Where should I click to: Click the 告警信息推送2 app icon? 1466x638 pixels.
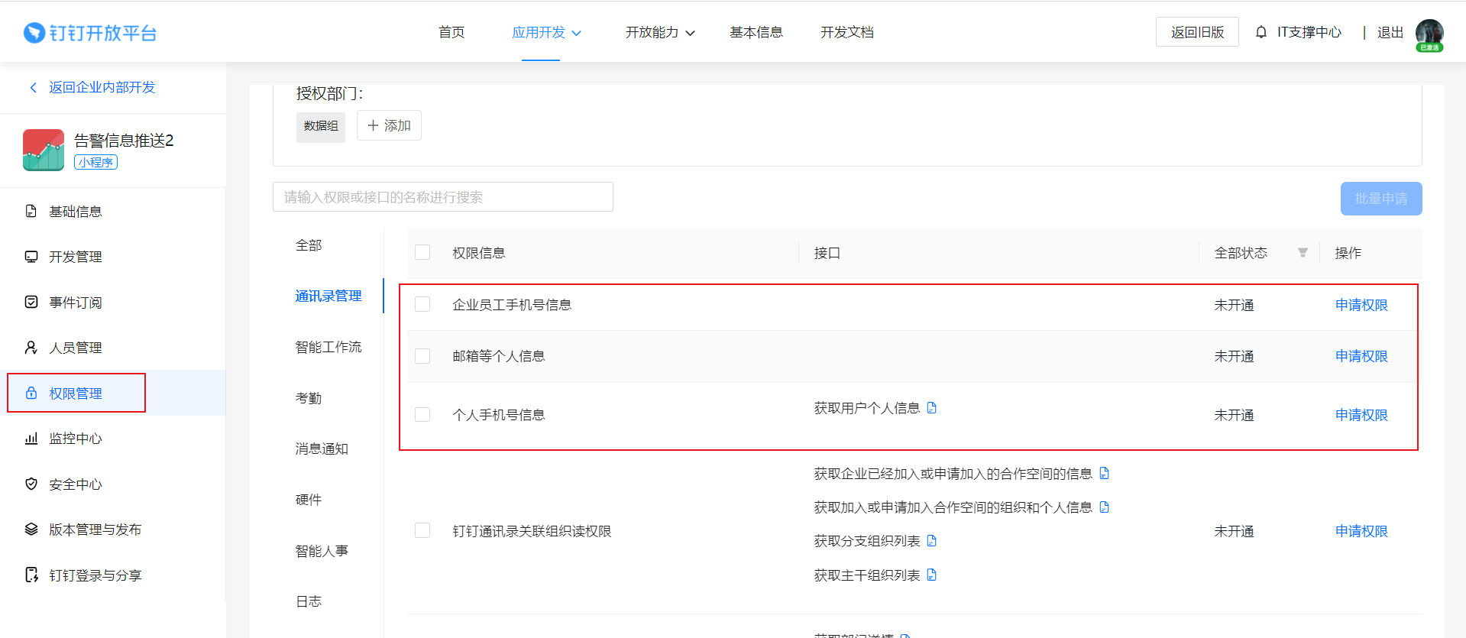point(44,150)
